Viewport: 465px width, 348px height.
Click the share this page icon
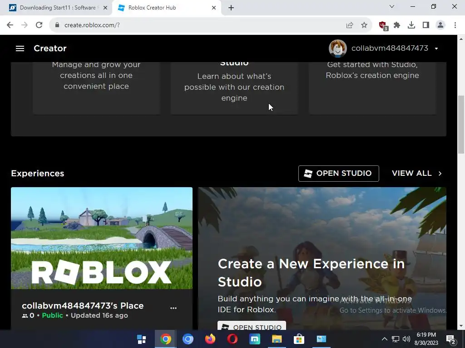[x=350, y=25]
